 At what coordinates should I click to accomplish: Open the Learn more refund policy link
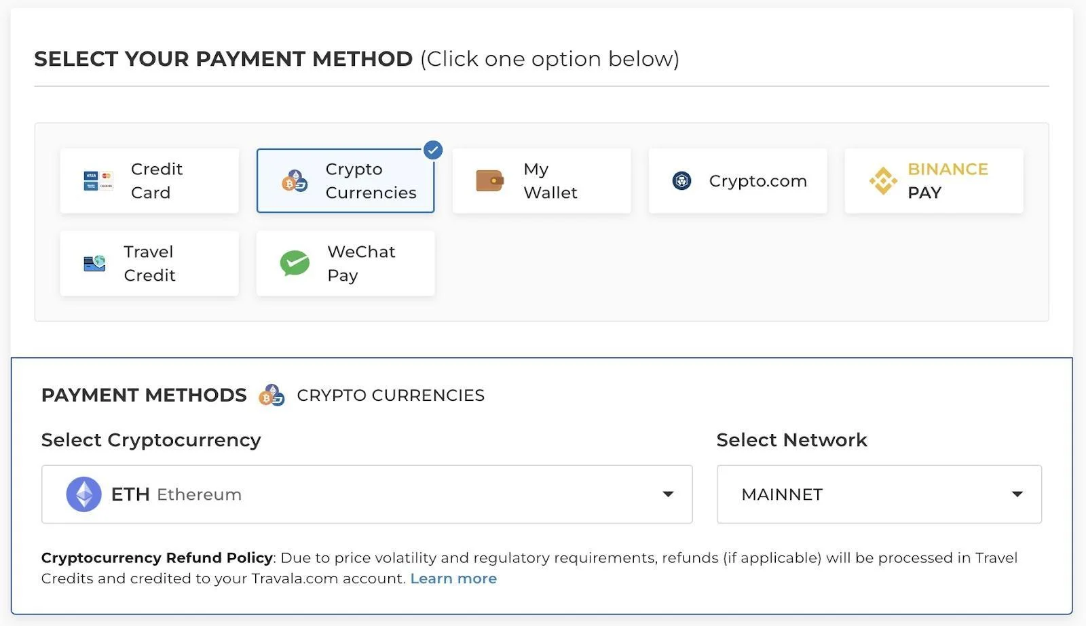tap(453, 579)
